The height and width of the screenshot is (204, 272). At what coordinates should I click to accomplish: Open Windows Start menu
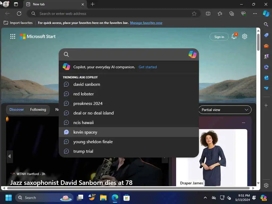pos(8,198)
